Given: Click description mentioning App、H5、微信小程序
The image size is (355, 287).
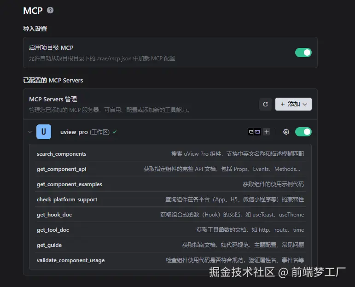Looking at the screenshot, I should coord(234,199).
